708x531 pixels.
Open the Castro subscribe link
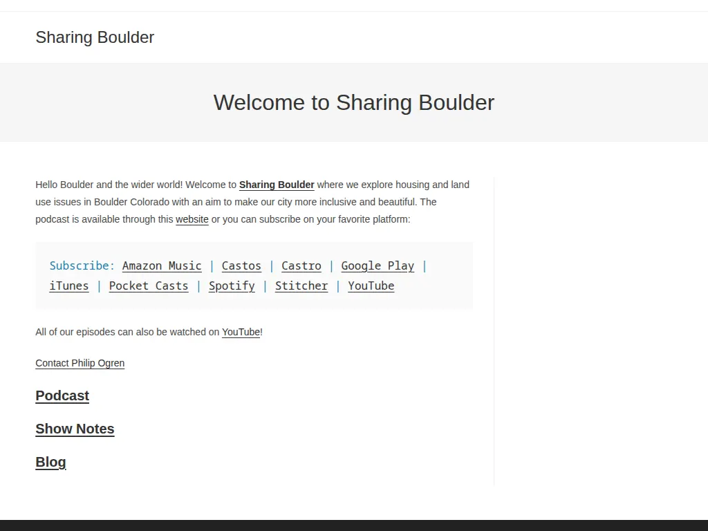(301, 266)
